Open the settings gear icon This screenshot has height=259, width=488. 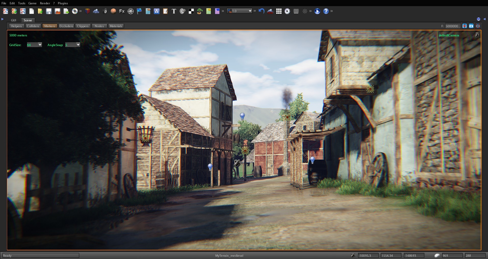(287, 11)
